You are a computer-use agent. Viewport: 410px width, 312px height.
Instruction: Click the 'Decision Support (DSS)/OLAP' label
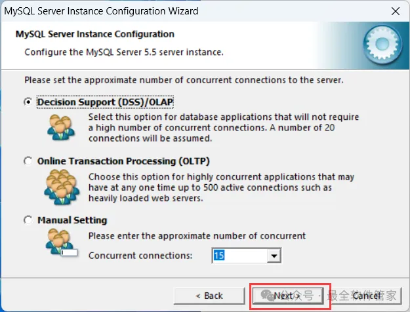105,102
